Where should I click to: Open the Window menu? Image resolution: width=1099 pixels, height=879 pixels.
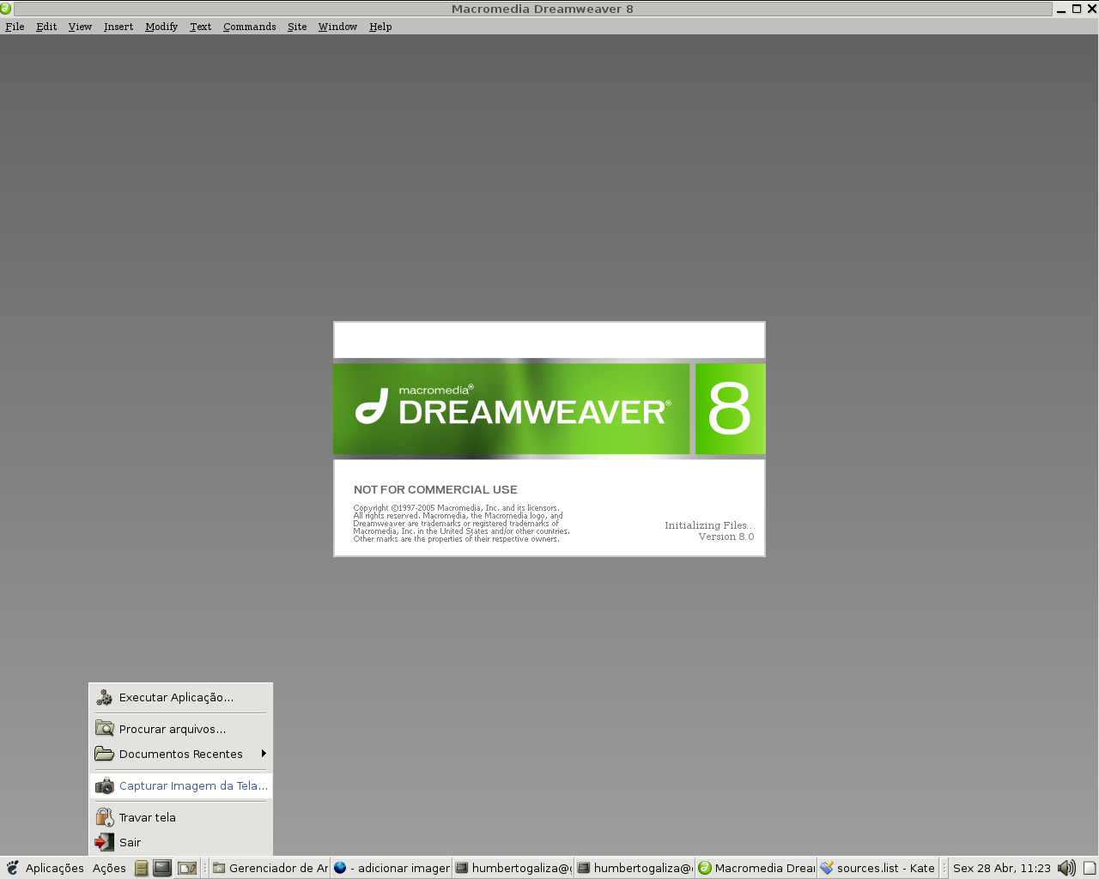[x=337, y=27]
